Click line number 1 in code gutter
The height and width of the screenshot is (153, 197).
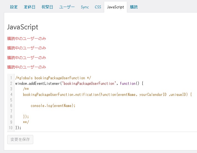point(11,78)
